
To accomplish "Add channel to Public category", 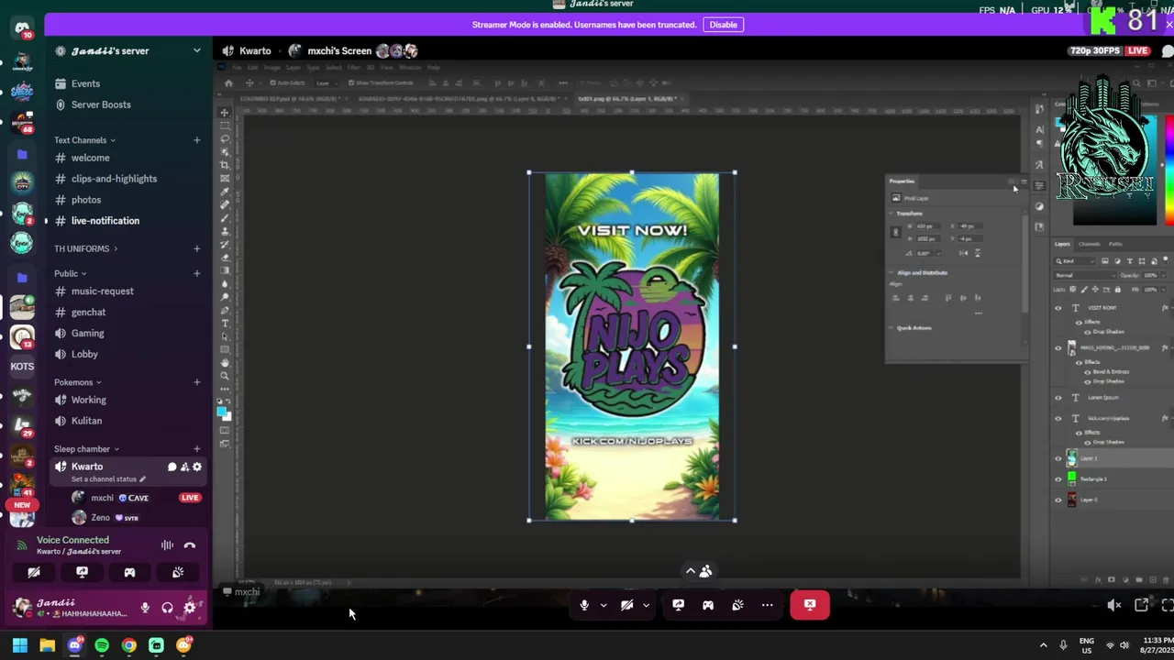I will point(196,273).
